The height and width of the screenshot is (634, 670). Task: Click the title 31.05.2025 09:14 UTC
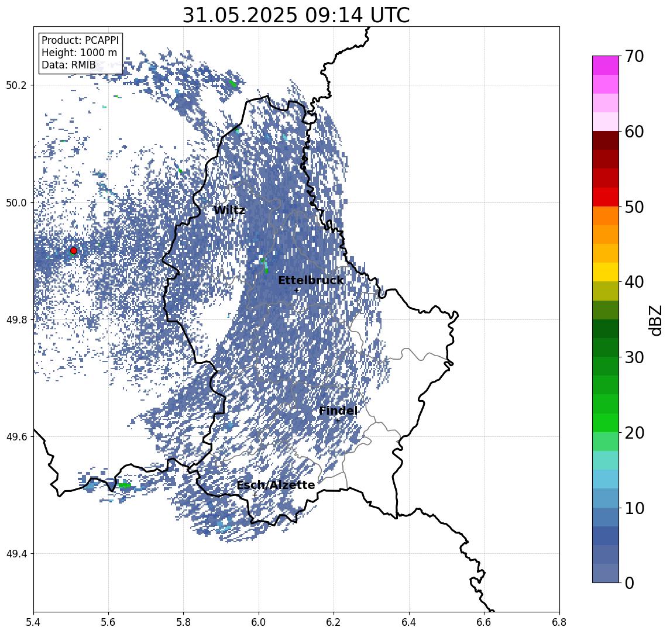click(x=296, y=15)
